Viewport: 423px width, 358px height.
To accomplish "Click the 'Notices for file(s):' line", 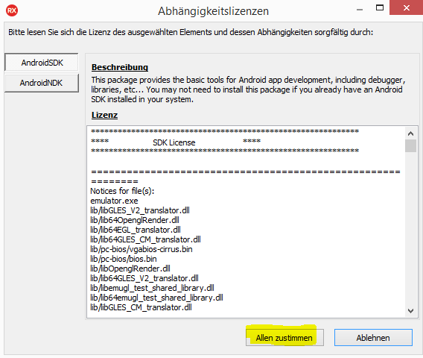I will click(x=122, y=191).
